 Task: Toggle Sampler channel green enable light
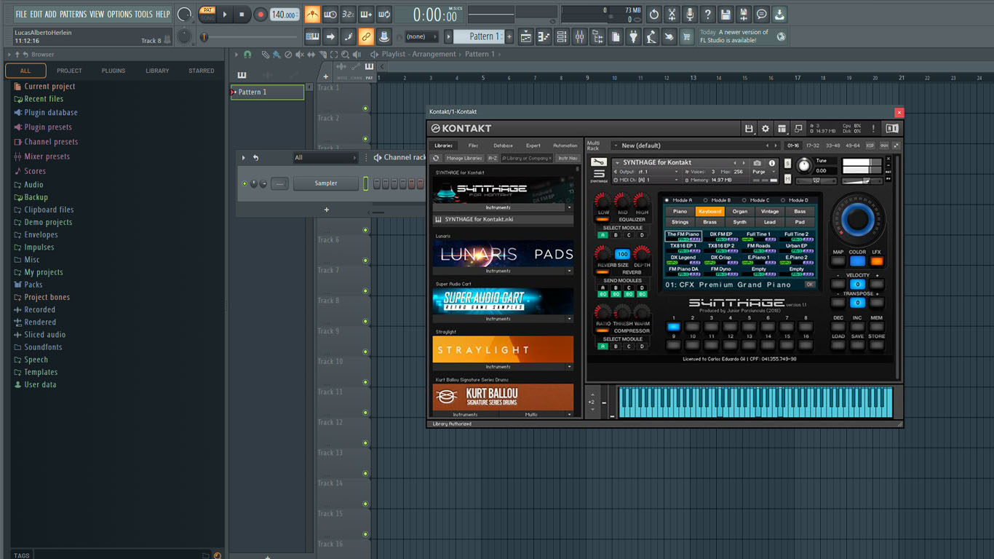pyautogui.click(x=244, y=183)
